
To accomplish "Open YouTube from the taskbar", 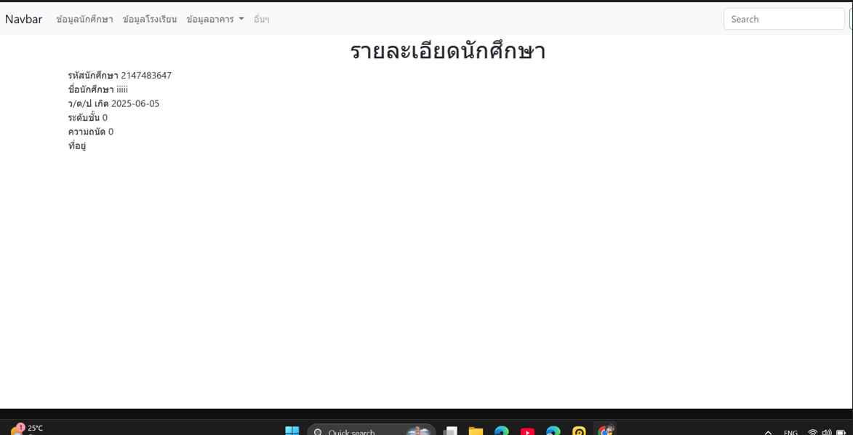I will [x=527, y=431].
